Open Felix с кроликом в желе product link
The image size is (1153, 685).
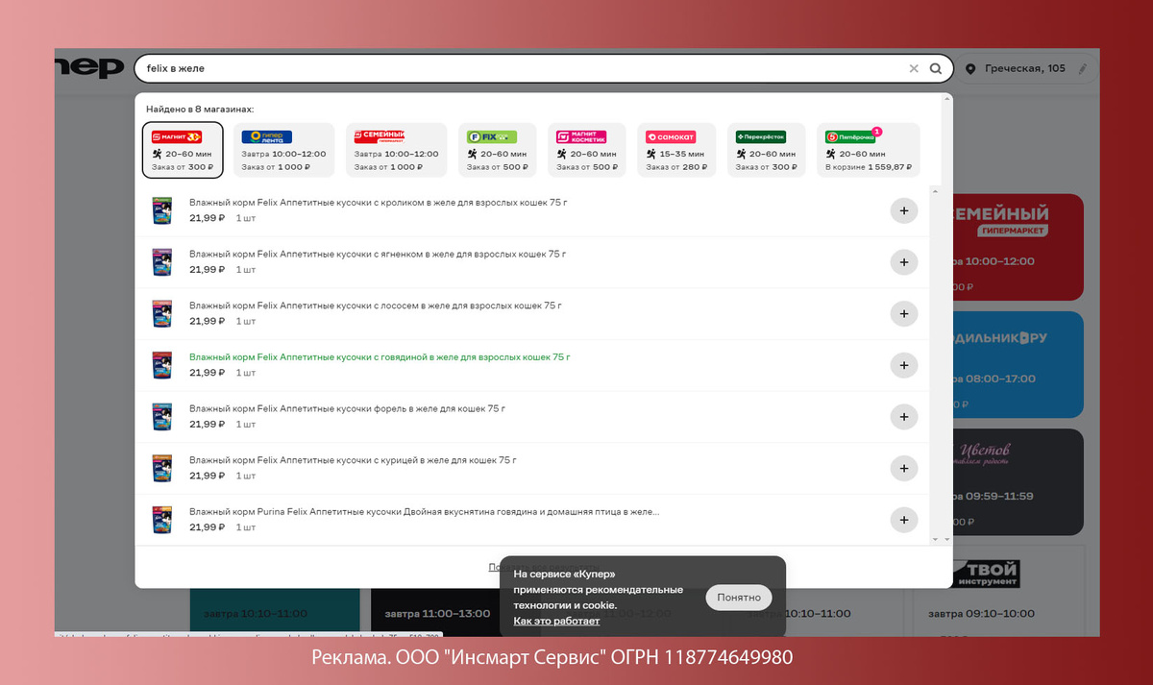click(378, 203)
